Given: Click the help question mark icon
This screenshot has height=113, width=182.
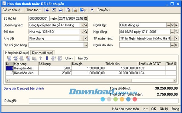Looking at the screenshot, I should tap(92, 10).
